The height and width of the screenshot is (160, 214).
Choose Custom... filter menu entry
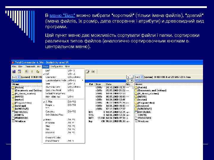point(64,111)
